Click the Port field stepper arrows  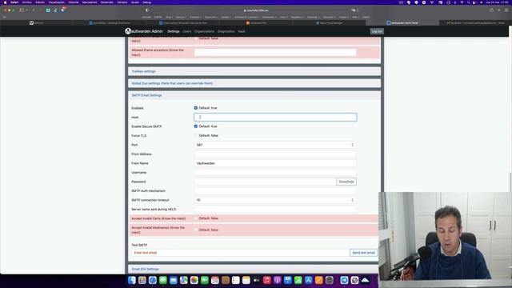tap(352, 145)
